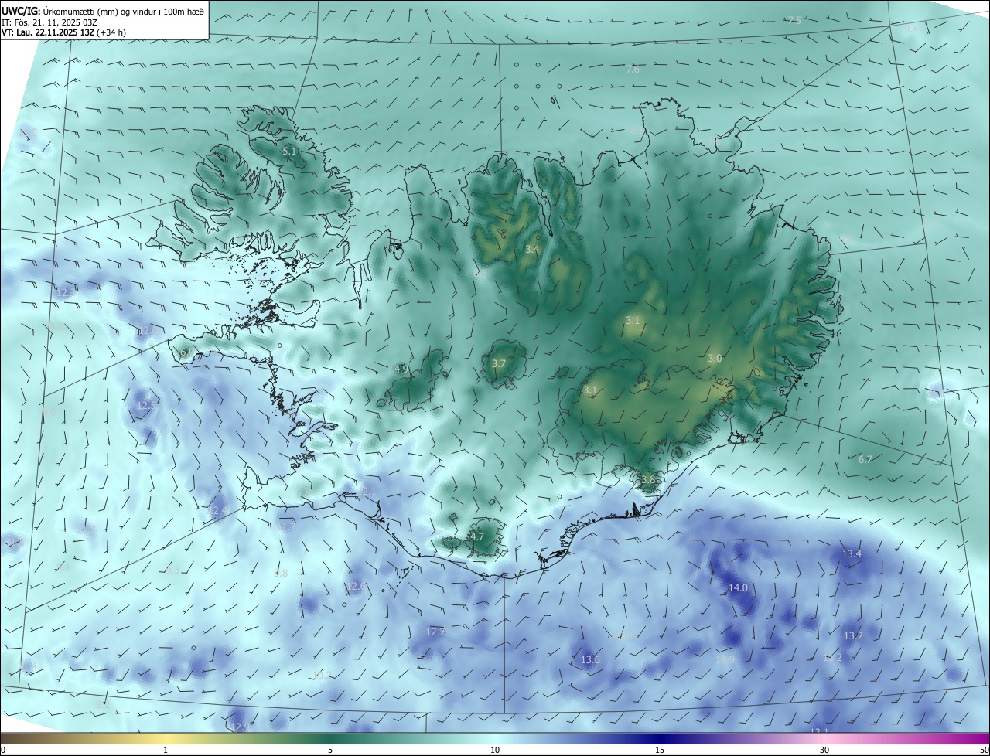Click the faint 9.2 value near bottom left
Screen dimensions: 990x756
pos(101,705)
